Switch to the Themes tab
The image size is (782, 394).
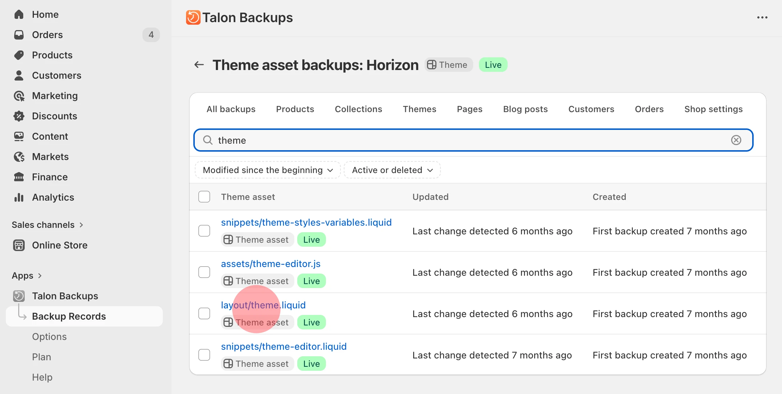tap(419, 109)
